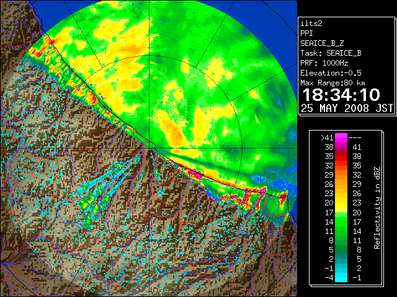Click the 'Task: SEAICE_B' line

click(x=331, y=53)
